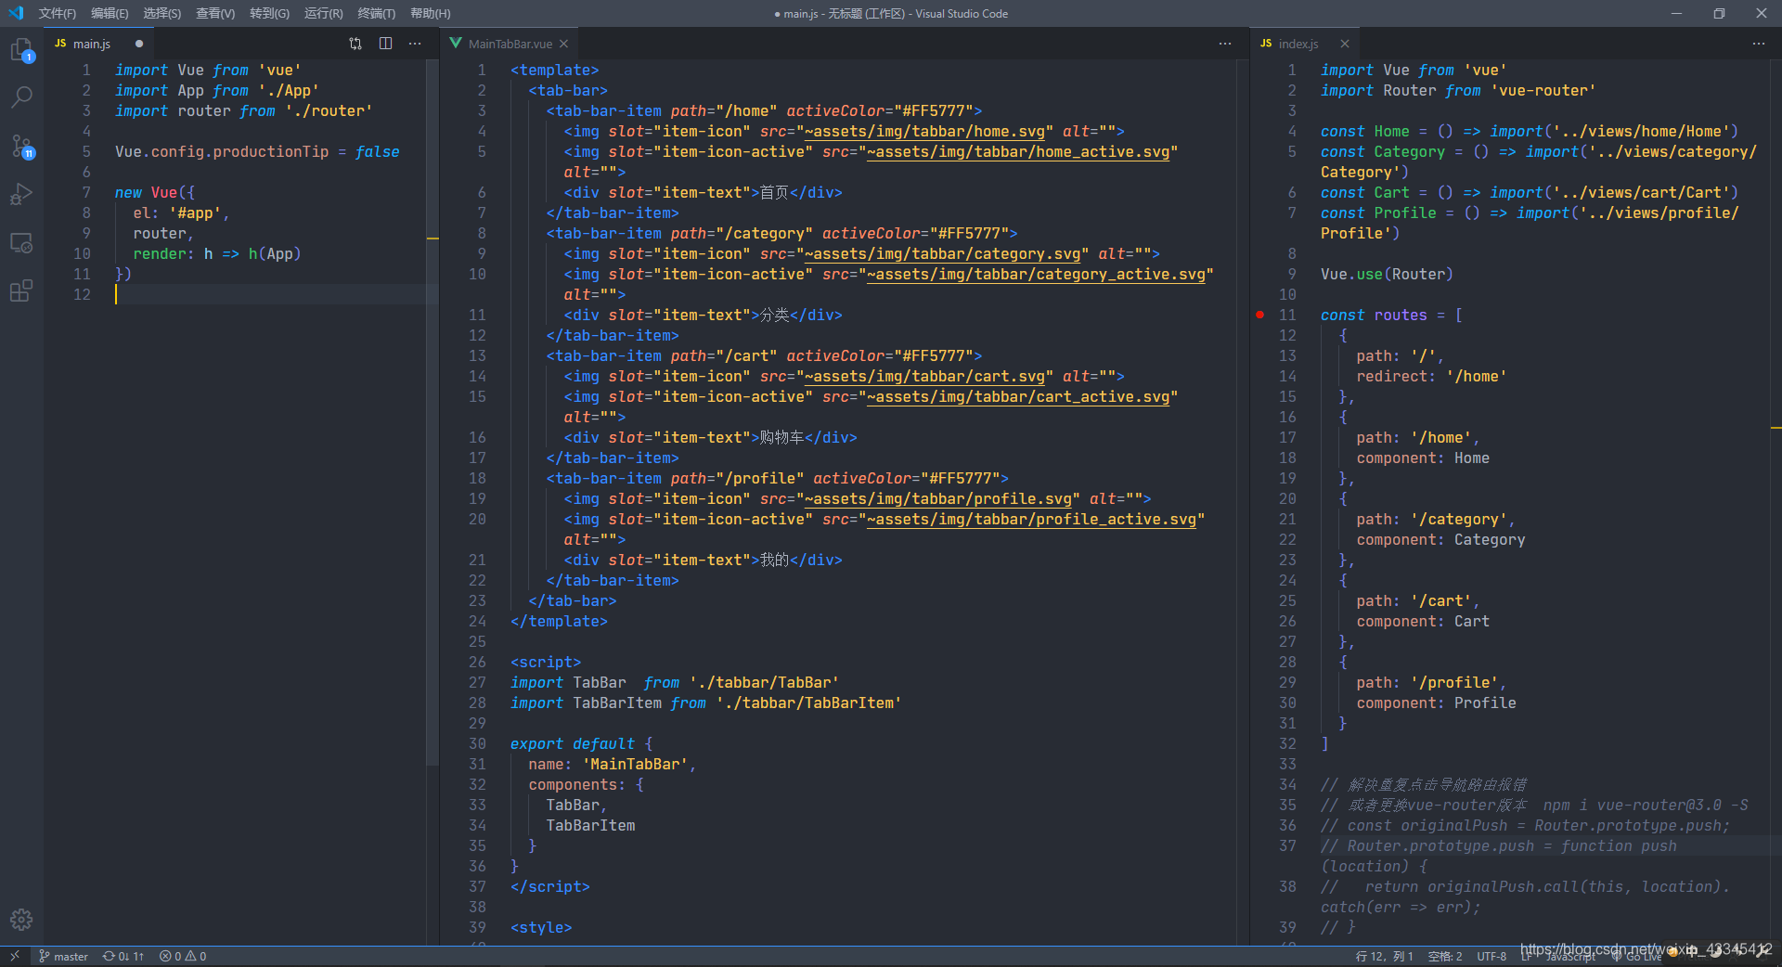Split the main.js editor to the right
The image size is (1782, 967).
(x=386, y=44)
